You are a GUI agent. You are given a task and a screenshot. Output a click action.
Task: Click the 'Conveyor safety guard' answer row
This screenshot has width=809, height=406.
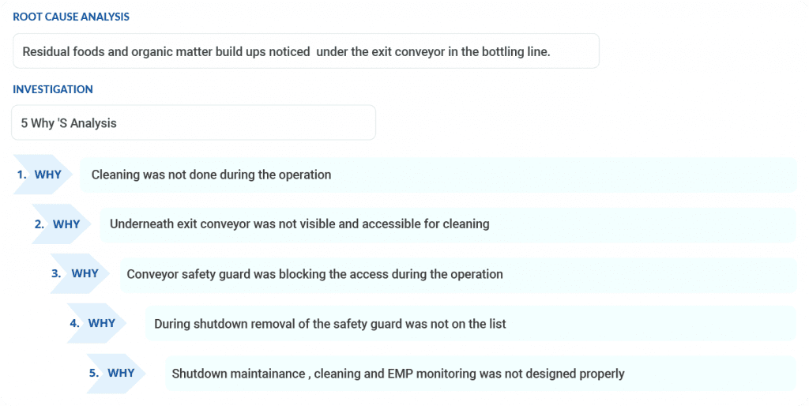point(458,274)
